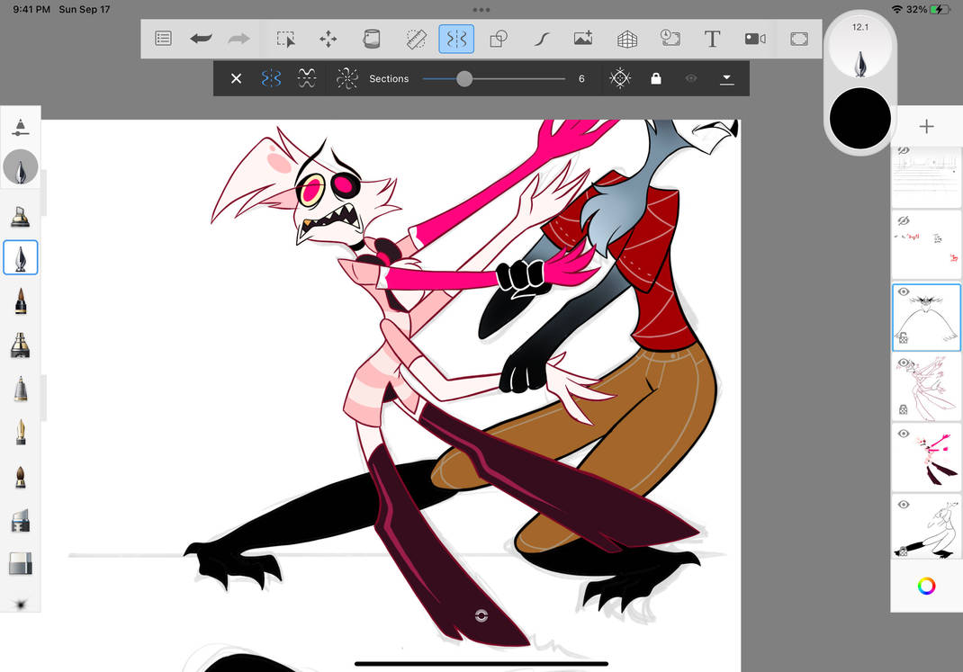Tap the iPad multitasking three dots
The image size is (963, 672).
pyautogui.click(x=481, y=10)
